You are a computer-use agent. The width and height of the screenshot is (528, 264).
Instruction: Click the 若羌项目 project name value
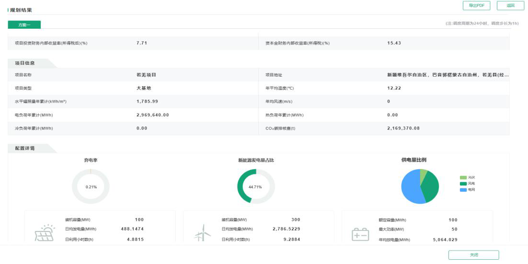(x=147, y=75)
